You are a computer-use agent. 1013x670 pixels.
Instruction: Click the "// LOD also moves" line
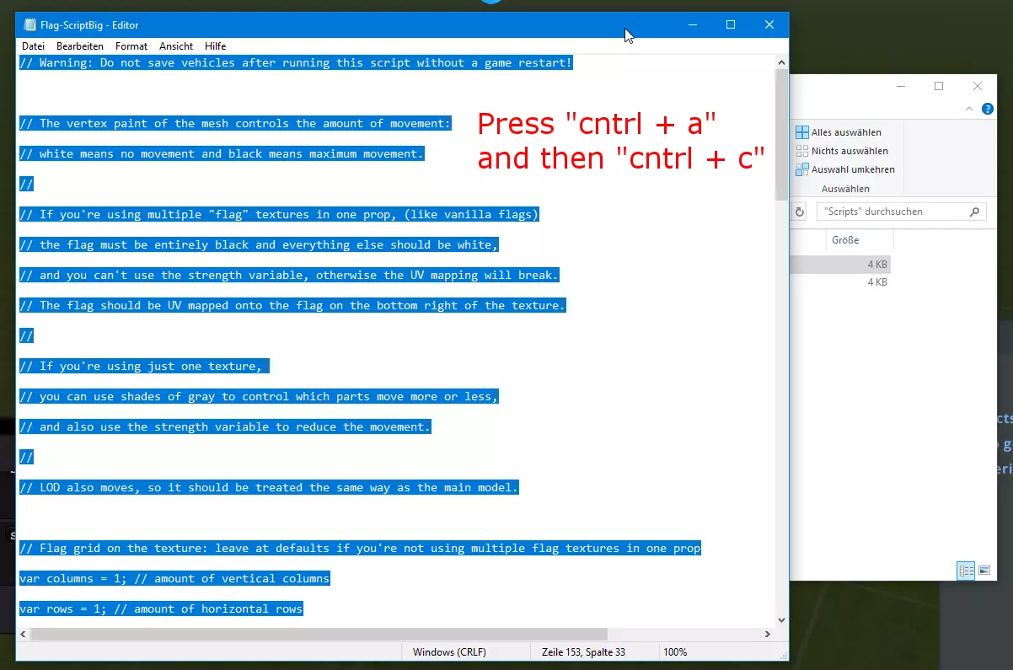(269, 487)
